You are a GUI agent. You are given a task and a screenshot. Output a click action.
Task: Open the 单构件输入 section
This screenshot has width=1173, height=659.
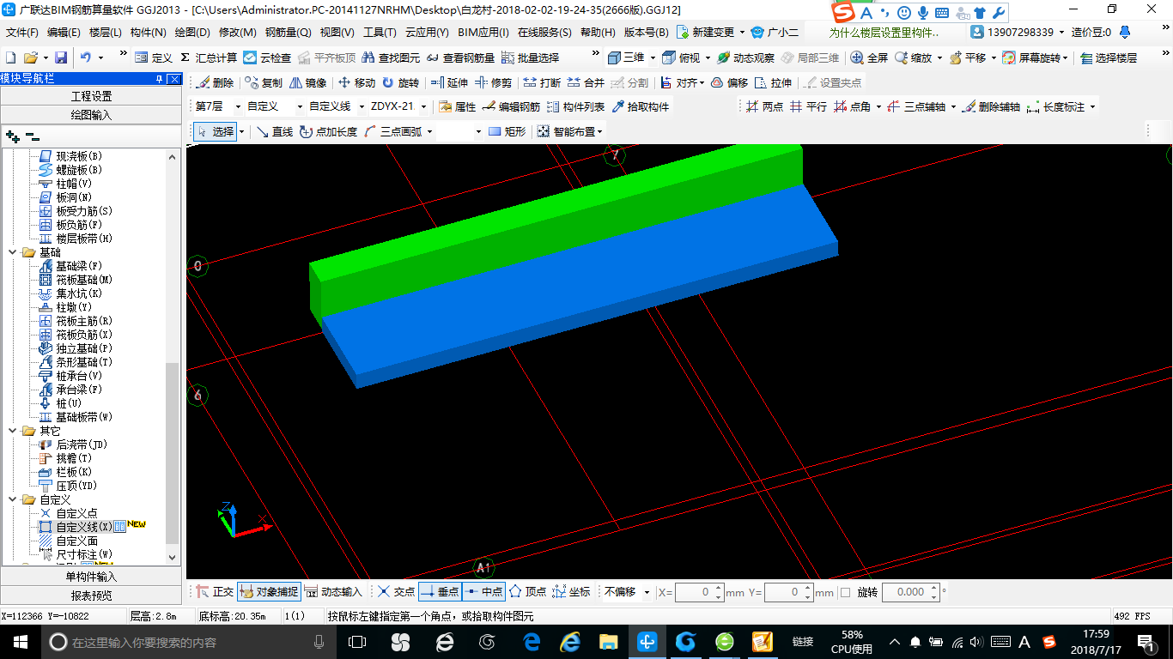tap(91, 577)
